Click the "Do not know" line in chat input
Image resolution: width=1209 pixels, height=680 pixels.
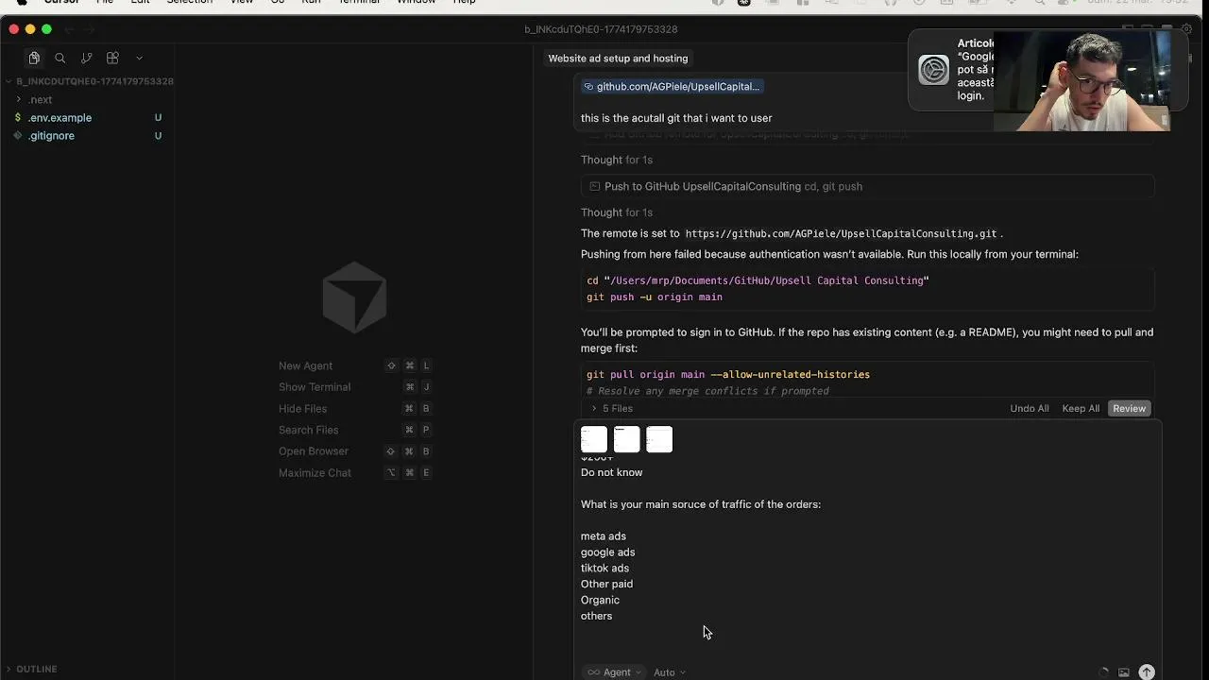[x=611, y=472]
